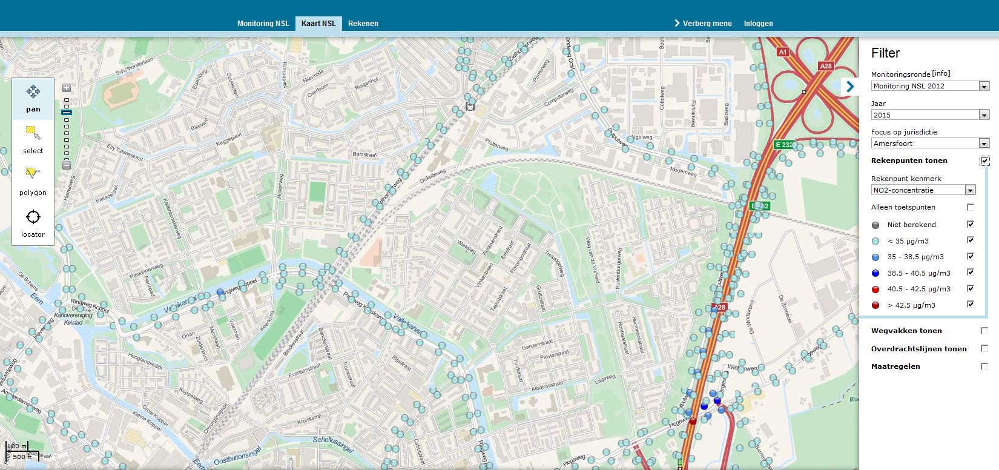Click the A1 motorway shield
The image size is (999, 470).
pos(782,52)
